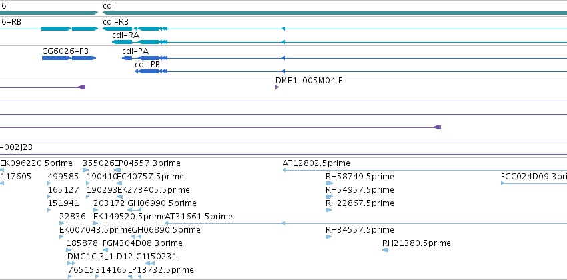The image size is (567, 280).
Task: Open EST RH34557.5prime
Action: click(x=360, y=230)
